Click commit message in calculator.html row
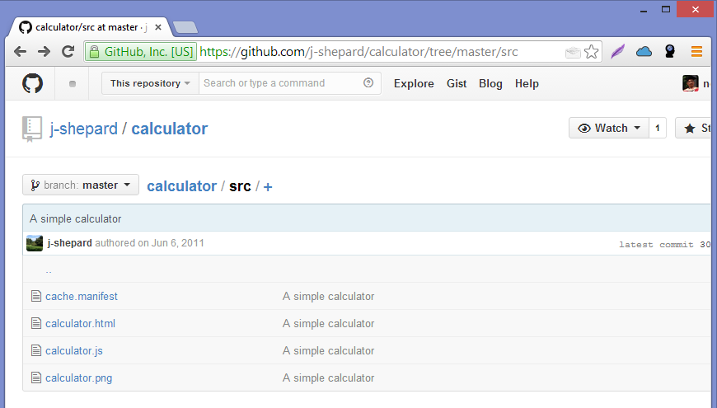The image size is (717, 408). click(x=328, y=323)
